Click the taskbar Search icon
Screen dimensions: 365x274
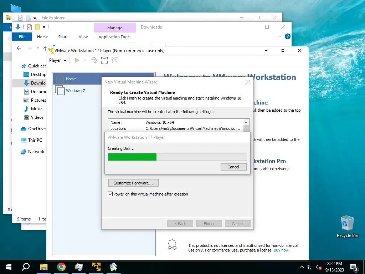click(x=26, y=267)
